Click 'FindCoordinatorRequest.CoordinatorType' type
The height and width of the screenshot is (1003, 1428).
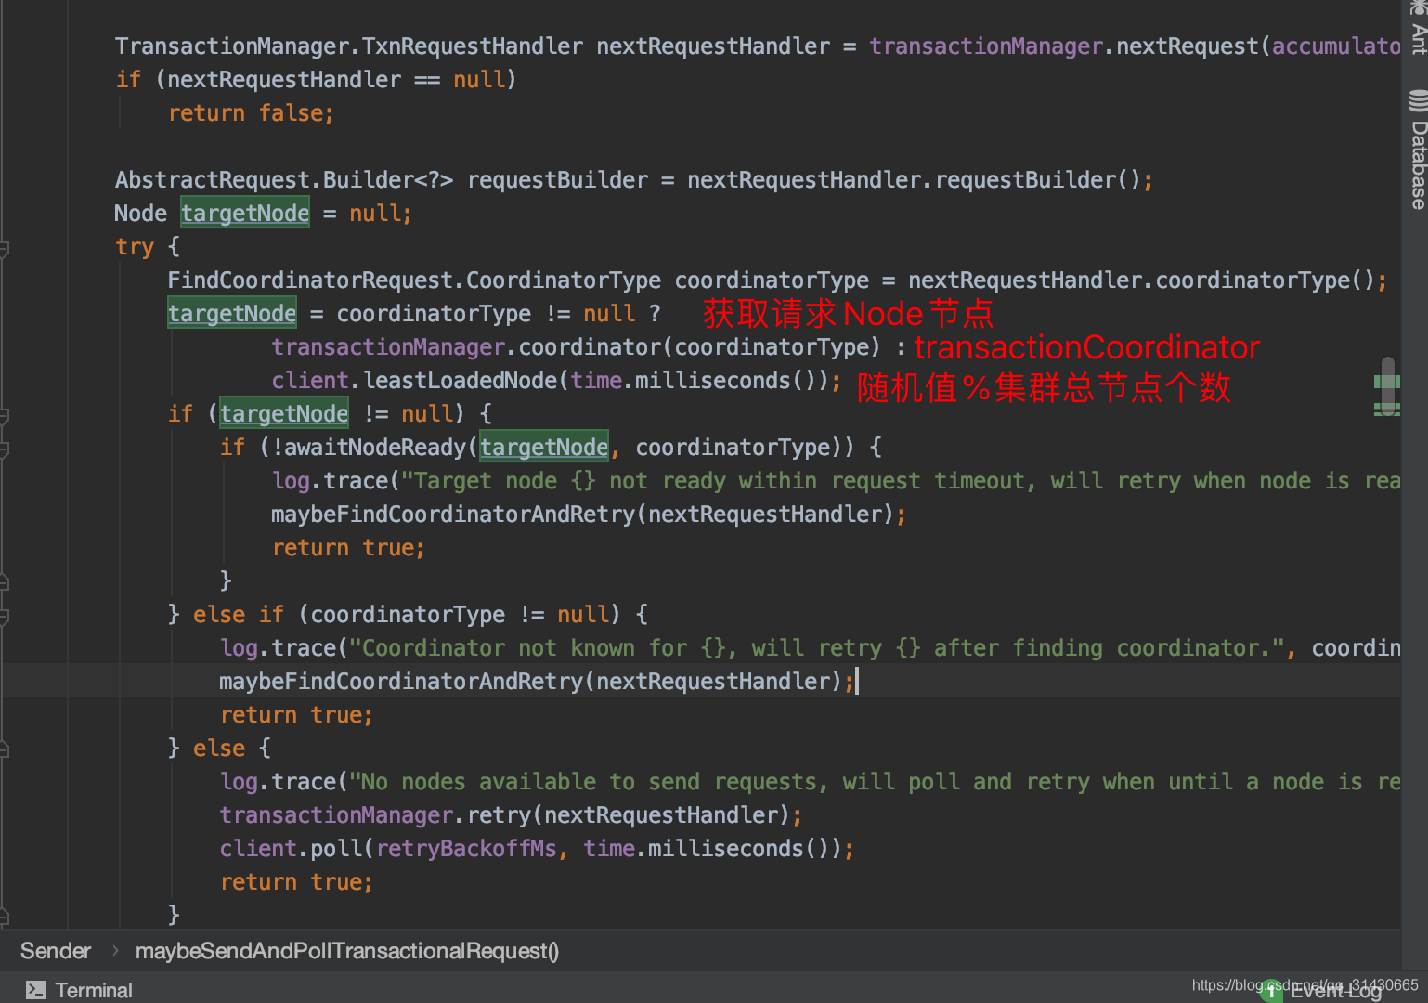(414, 280)
